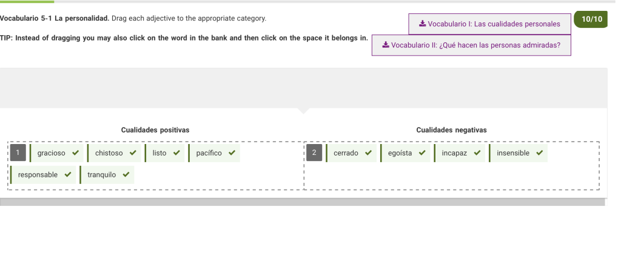Click checkmark icon next to listo

pos(176,153)
